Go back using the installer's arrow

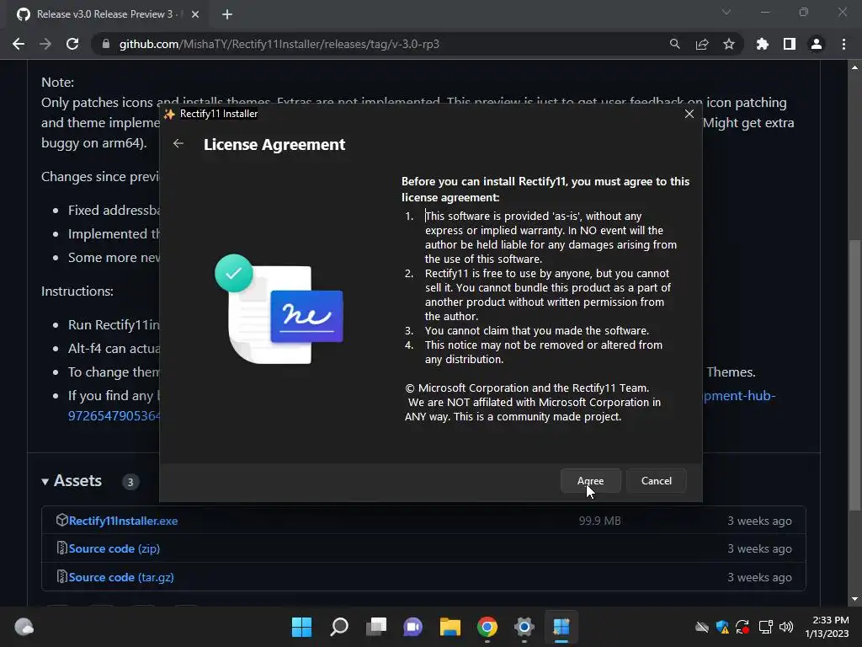point(178,143)
